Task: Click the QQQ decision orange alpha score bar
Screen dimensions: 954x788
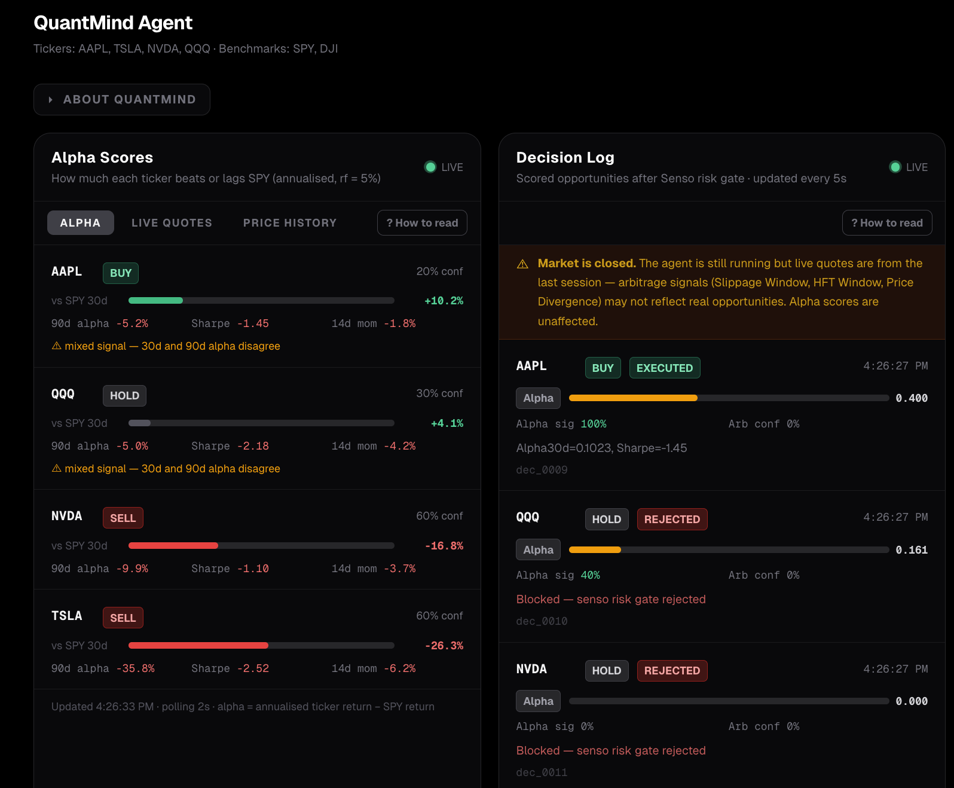Action: [x=595, y=549]
